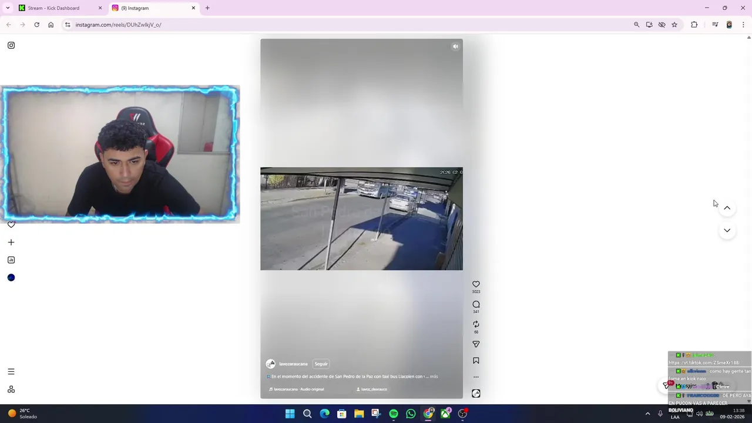Open the Meta apps icon in sidebar
752x423 pixels.
point(11,389)
